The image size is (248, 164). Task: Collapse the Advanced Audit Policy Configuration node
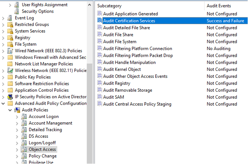[3, 104]
